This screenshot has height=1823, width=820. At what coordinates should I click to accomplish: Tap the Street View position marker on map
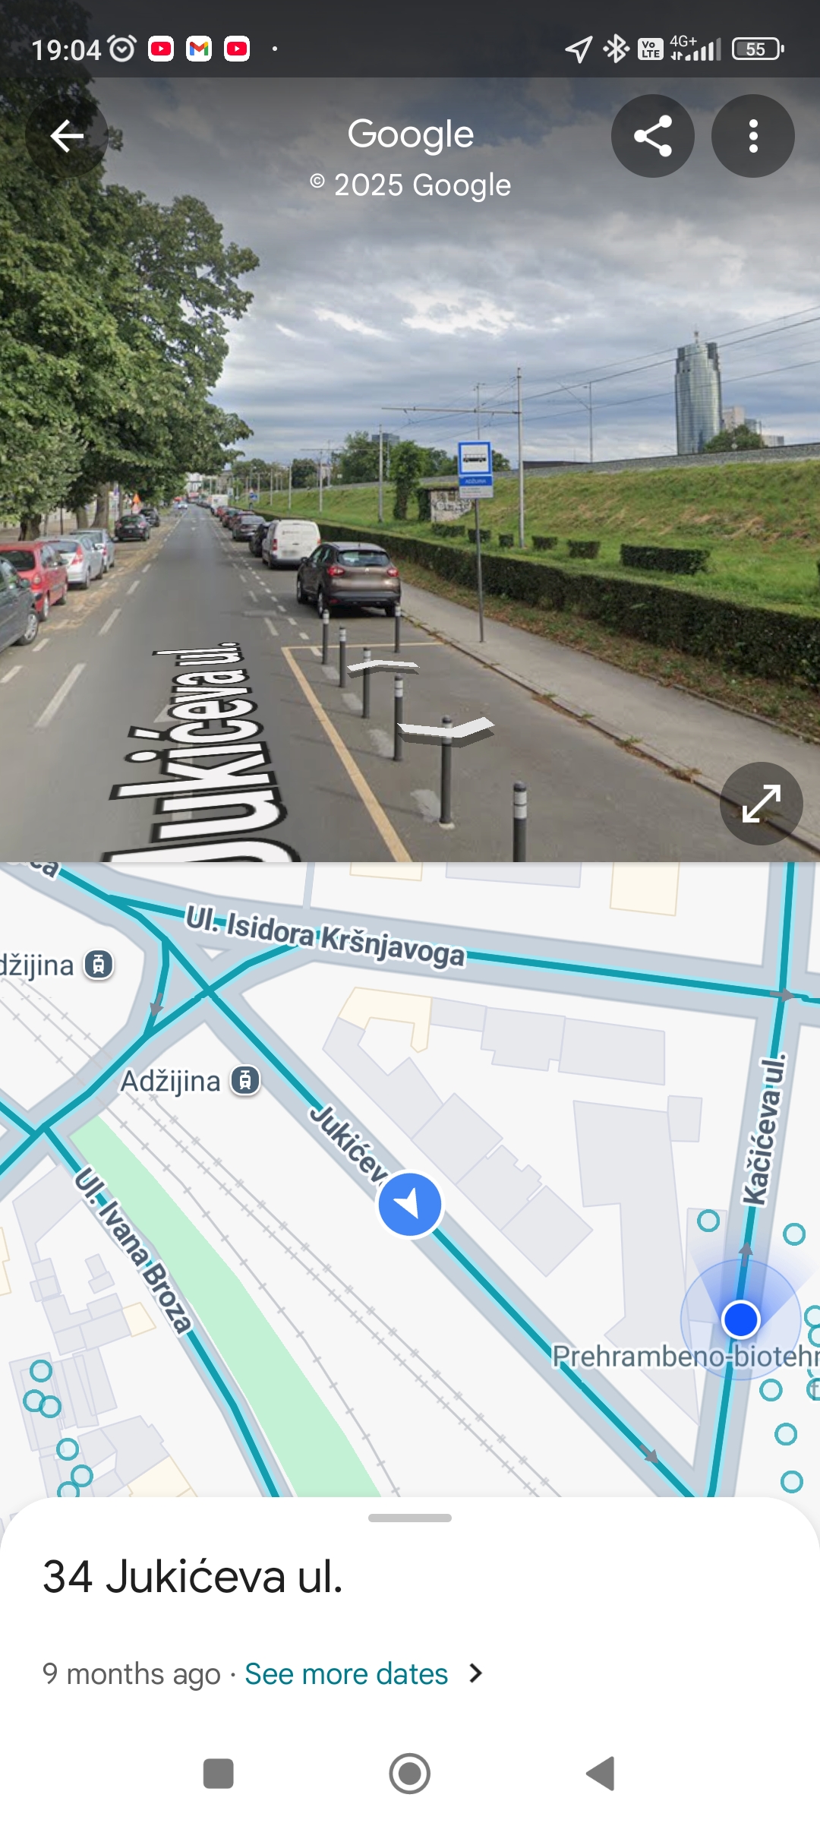410,1204
